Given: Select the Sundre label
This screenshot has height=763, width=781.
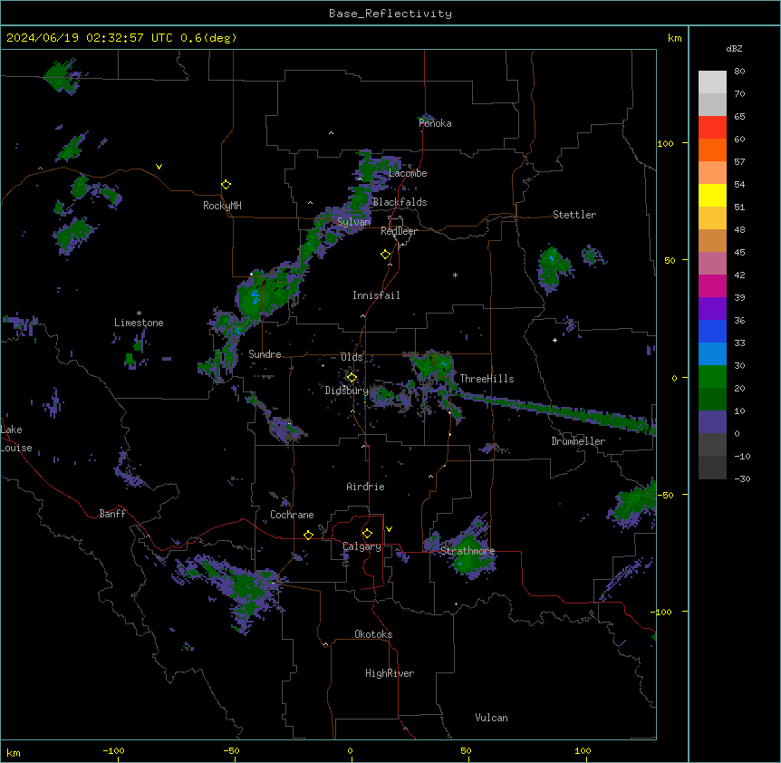Looking at the screenshot, I should click(x=265, y=354).
